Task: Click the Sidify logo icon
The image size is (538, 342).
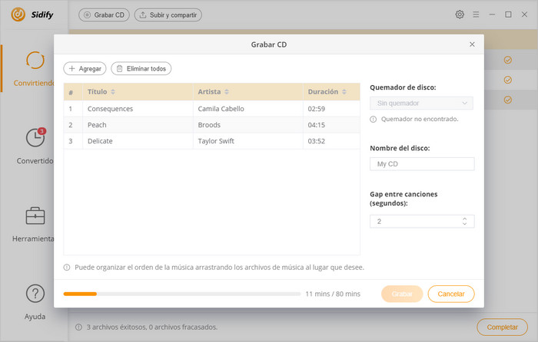Action: [18, 15]
